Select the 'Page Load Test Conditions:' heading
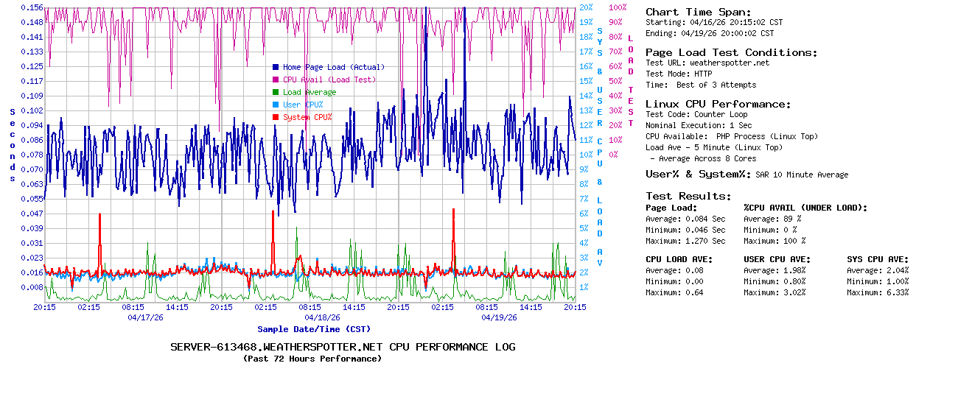Image resolution: width=958 pixels, height=405 pixels. [731, 52]
